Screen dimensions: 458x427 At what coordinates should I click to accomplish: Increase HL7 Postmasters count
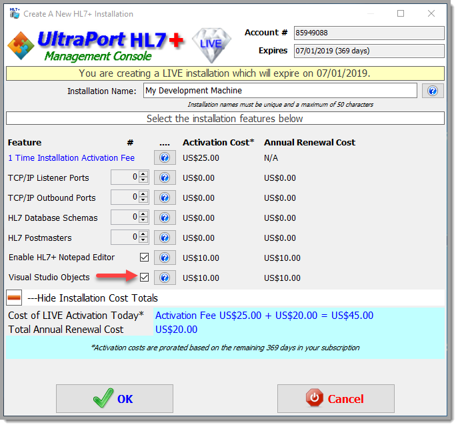pos(143,234)
